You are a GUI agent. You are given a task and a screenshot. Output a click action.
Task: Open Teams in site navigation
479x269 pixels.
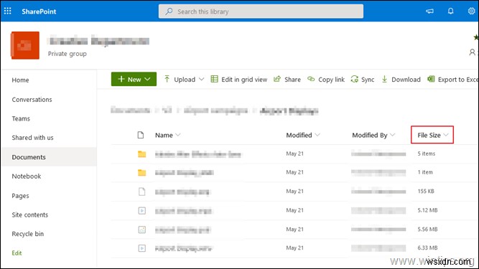click(21, 118)
